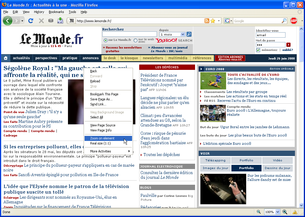
Task: Click the Le Monde home icon in the navigation bar
Action: 6,58
